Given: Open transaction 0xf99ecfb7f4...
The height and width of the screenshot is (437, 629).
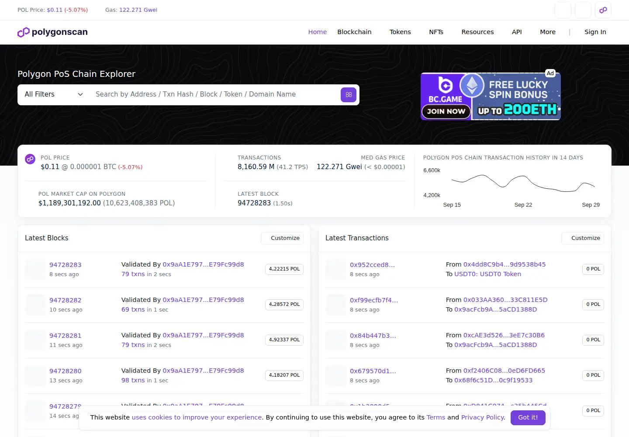Looking at the screenshot, I should (374, 300).
